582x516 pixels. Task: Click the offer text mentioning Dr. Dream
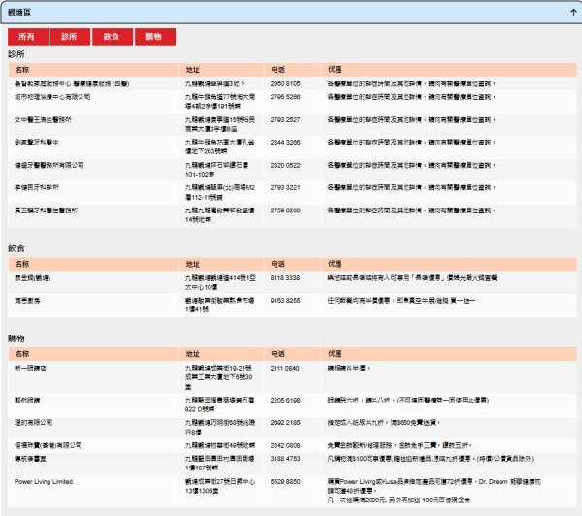pyautogui.click(x=434, y=491)
